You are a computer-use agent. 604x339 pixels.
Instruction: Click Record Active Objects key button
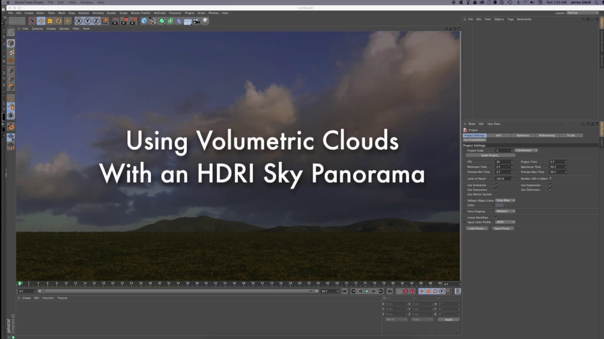click(x=399, y=291)
